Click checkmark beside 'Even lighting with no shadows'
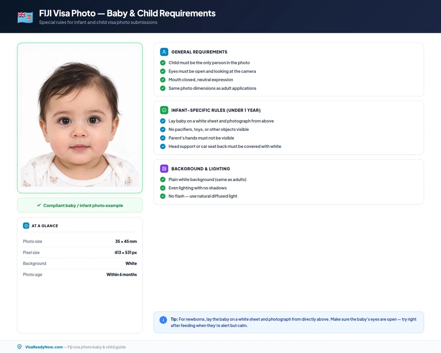 point(163,188)
